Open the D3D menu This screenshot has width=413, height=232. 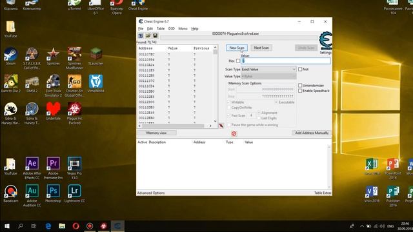coord(172,28)
